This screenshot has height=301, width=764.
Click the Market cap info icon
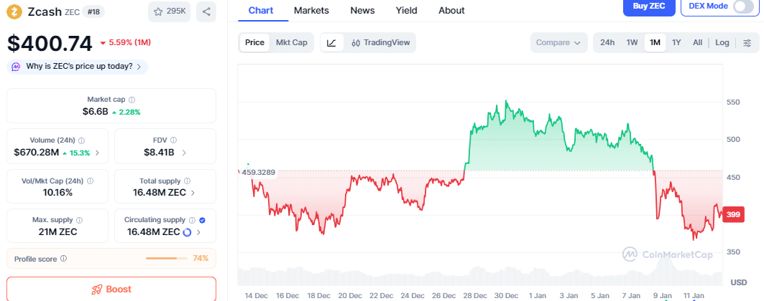click(132, 100)
